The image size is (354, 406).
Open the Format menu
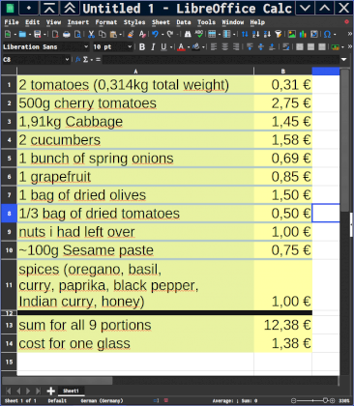click(106, 22)
